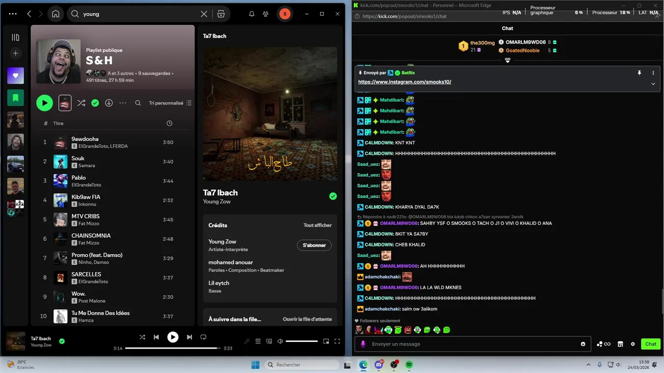Screen dimensions: 664x373
Task: Open mini player icon
Action: [x=326, y=341]
